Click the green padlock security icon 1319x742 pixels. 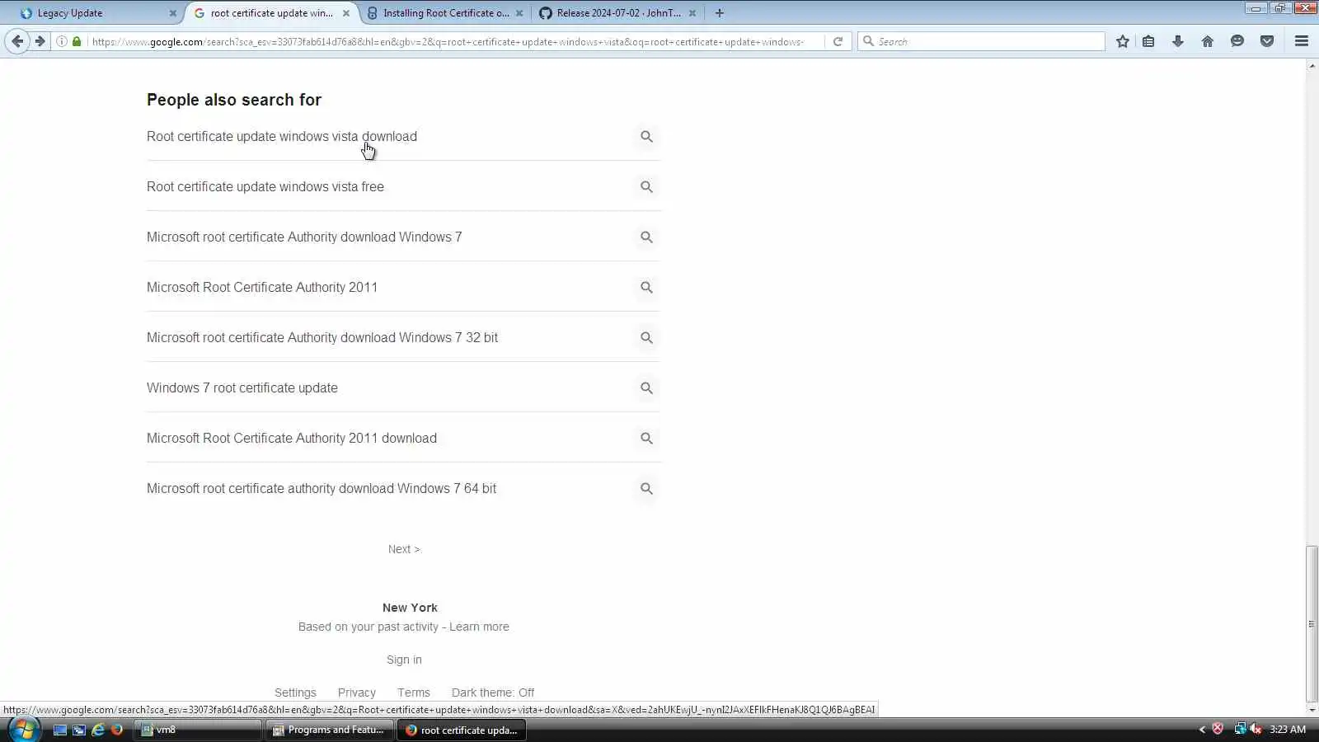coord(77,41)
